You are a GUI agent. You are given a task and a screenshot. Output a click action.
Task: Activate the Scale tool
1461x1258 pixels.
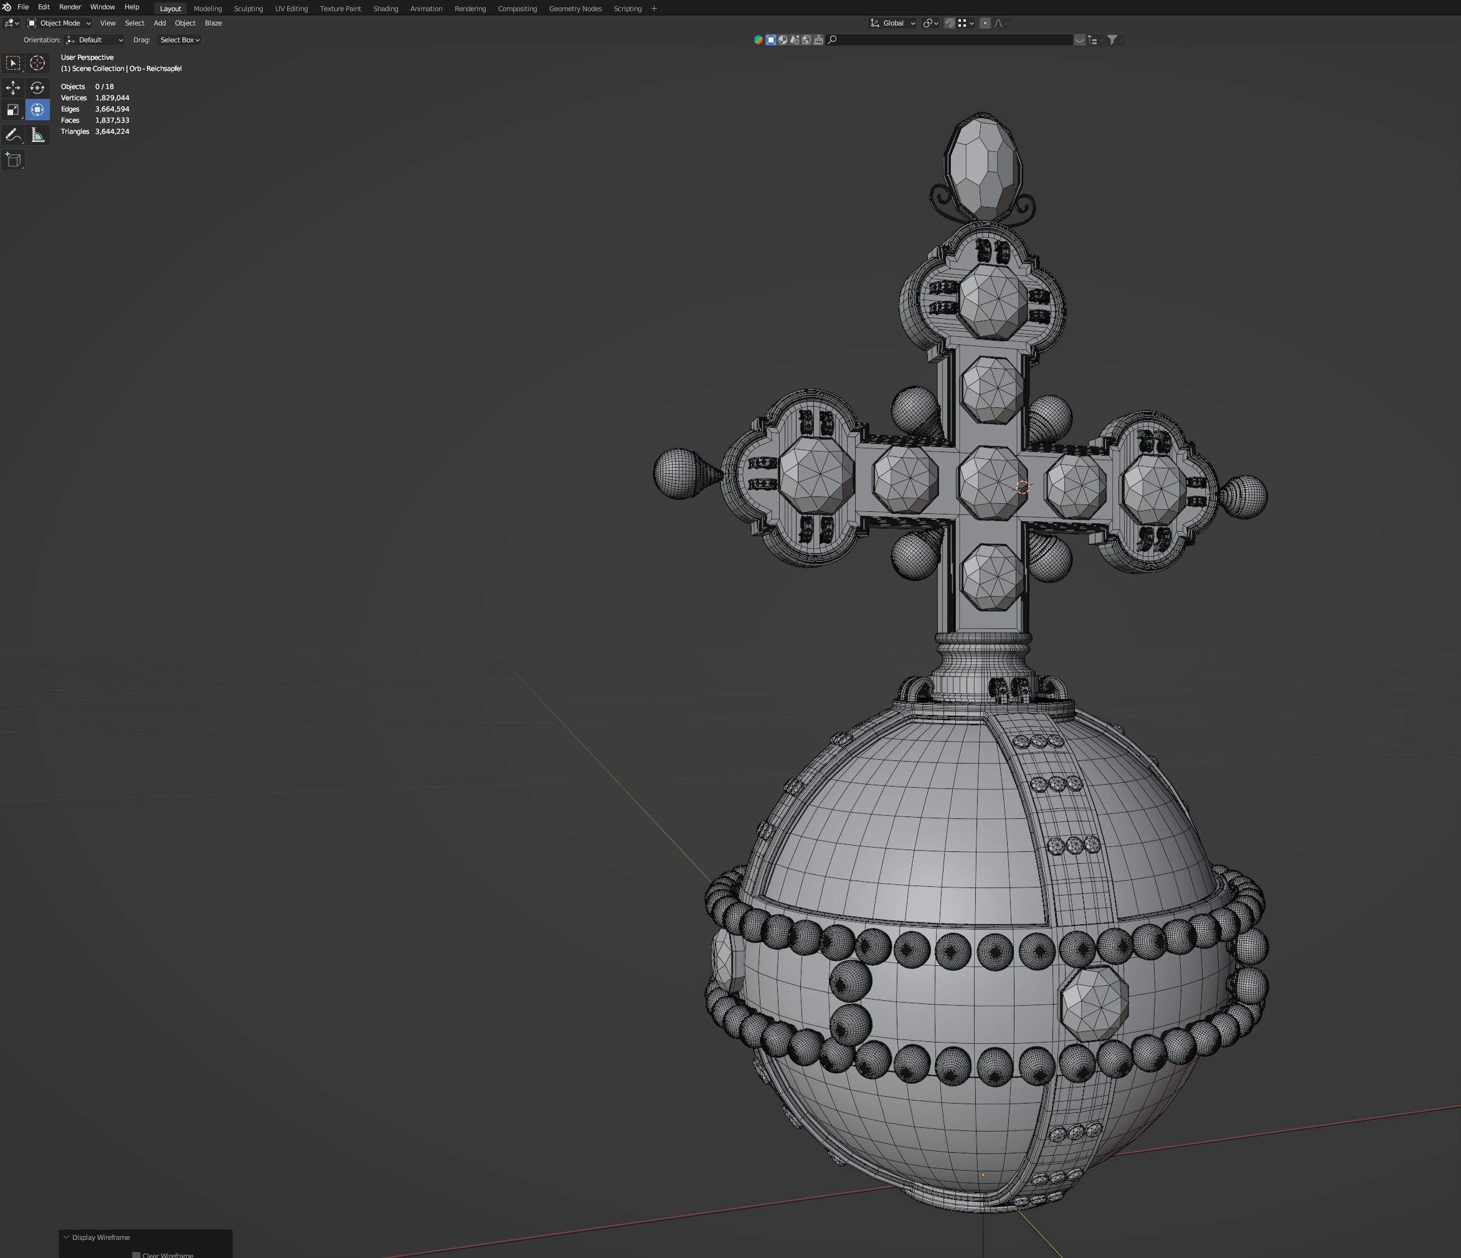pyautogui.click(x=12, y=110)
